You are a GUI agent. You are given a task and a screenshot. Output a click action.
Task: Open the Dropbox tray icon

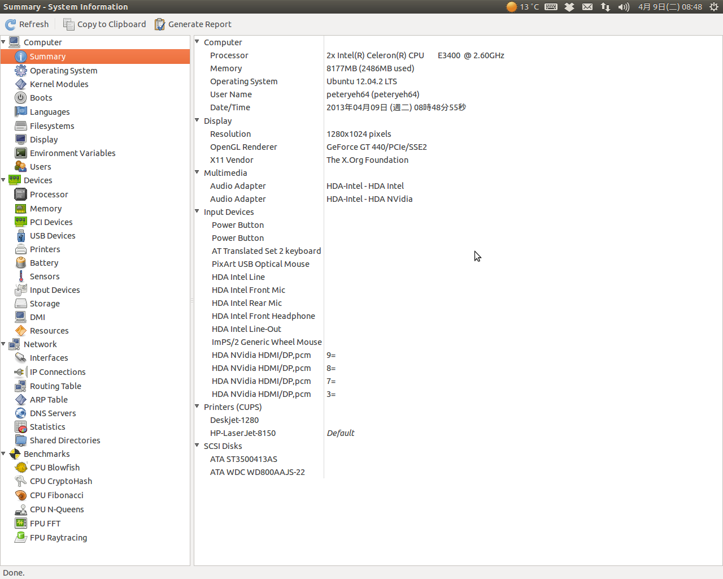tap(569, 7)
